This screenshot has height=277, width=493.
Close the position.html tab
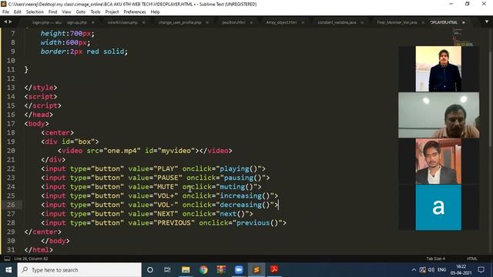(251, 22)
